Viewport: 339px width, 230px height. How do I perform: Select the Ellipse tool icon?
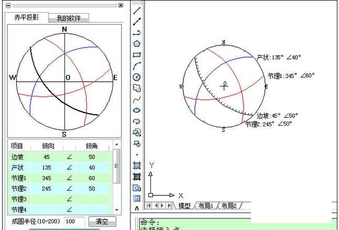[x=137, y=110]
